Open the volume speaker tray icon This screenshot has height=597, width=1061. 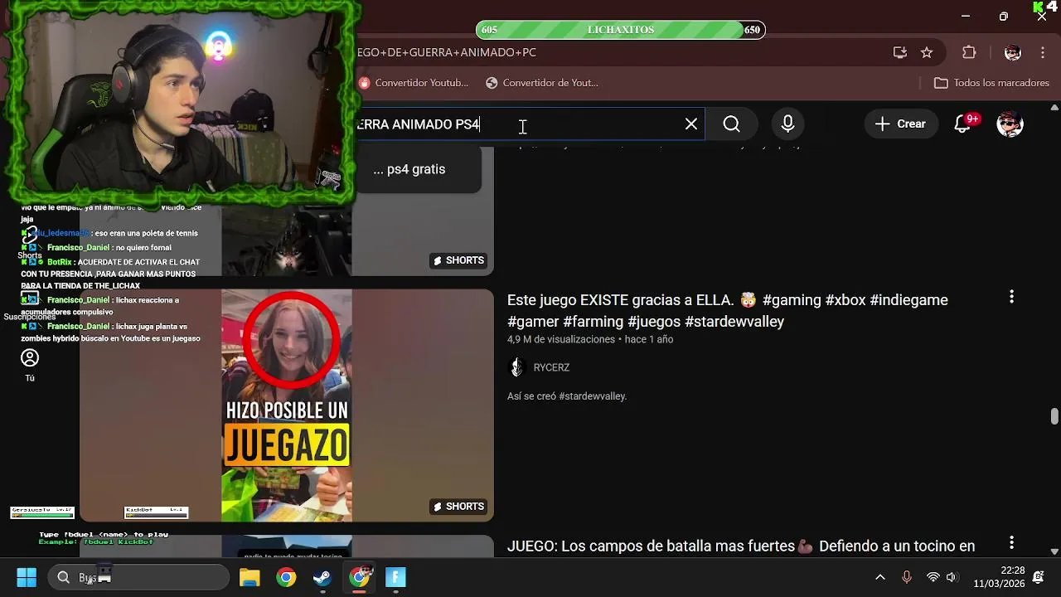952,577
